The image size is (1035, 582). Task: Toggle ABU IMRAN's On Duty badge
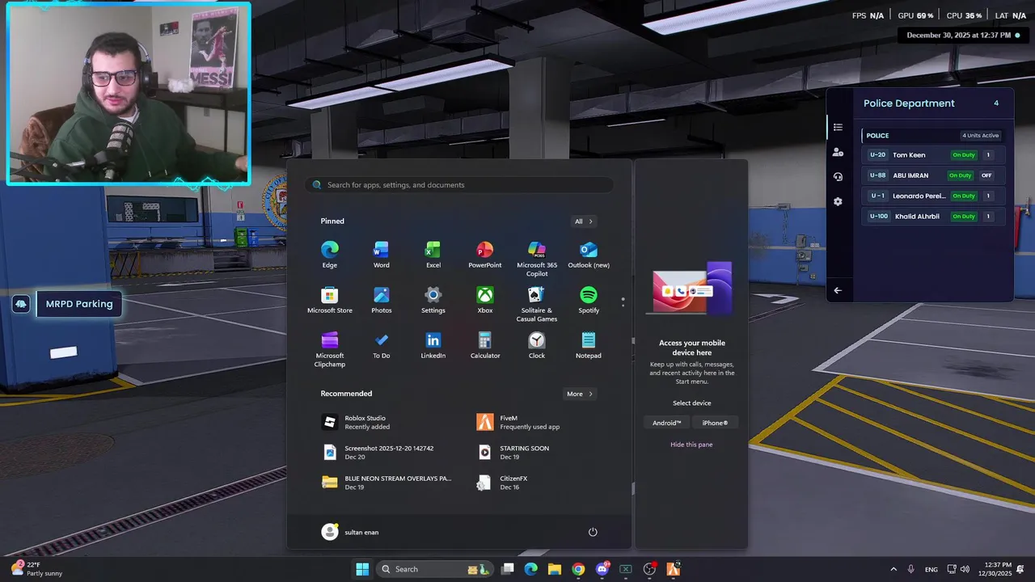pos(960,175)
